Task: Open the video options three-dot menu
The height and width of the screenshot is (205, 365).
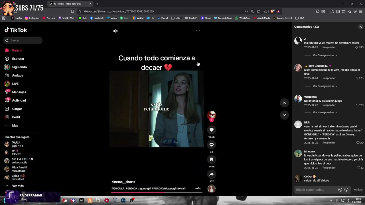Action: pyautogui.click(x=198, y=31)
